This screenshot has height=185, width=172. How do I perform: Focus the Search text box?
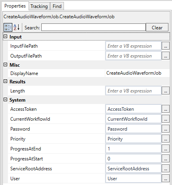[x=93, y=27]
